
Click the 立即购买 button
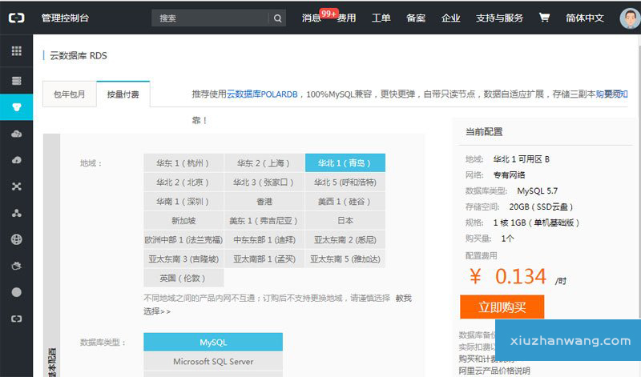(x=502, y=307)
